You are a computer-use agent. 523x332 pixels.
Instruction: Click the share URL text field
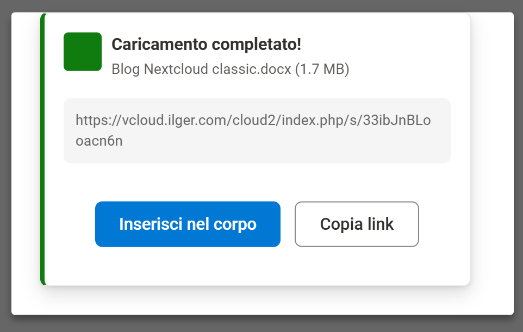[x=257, y=130]
